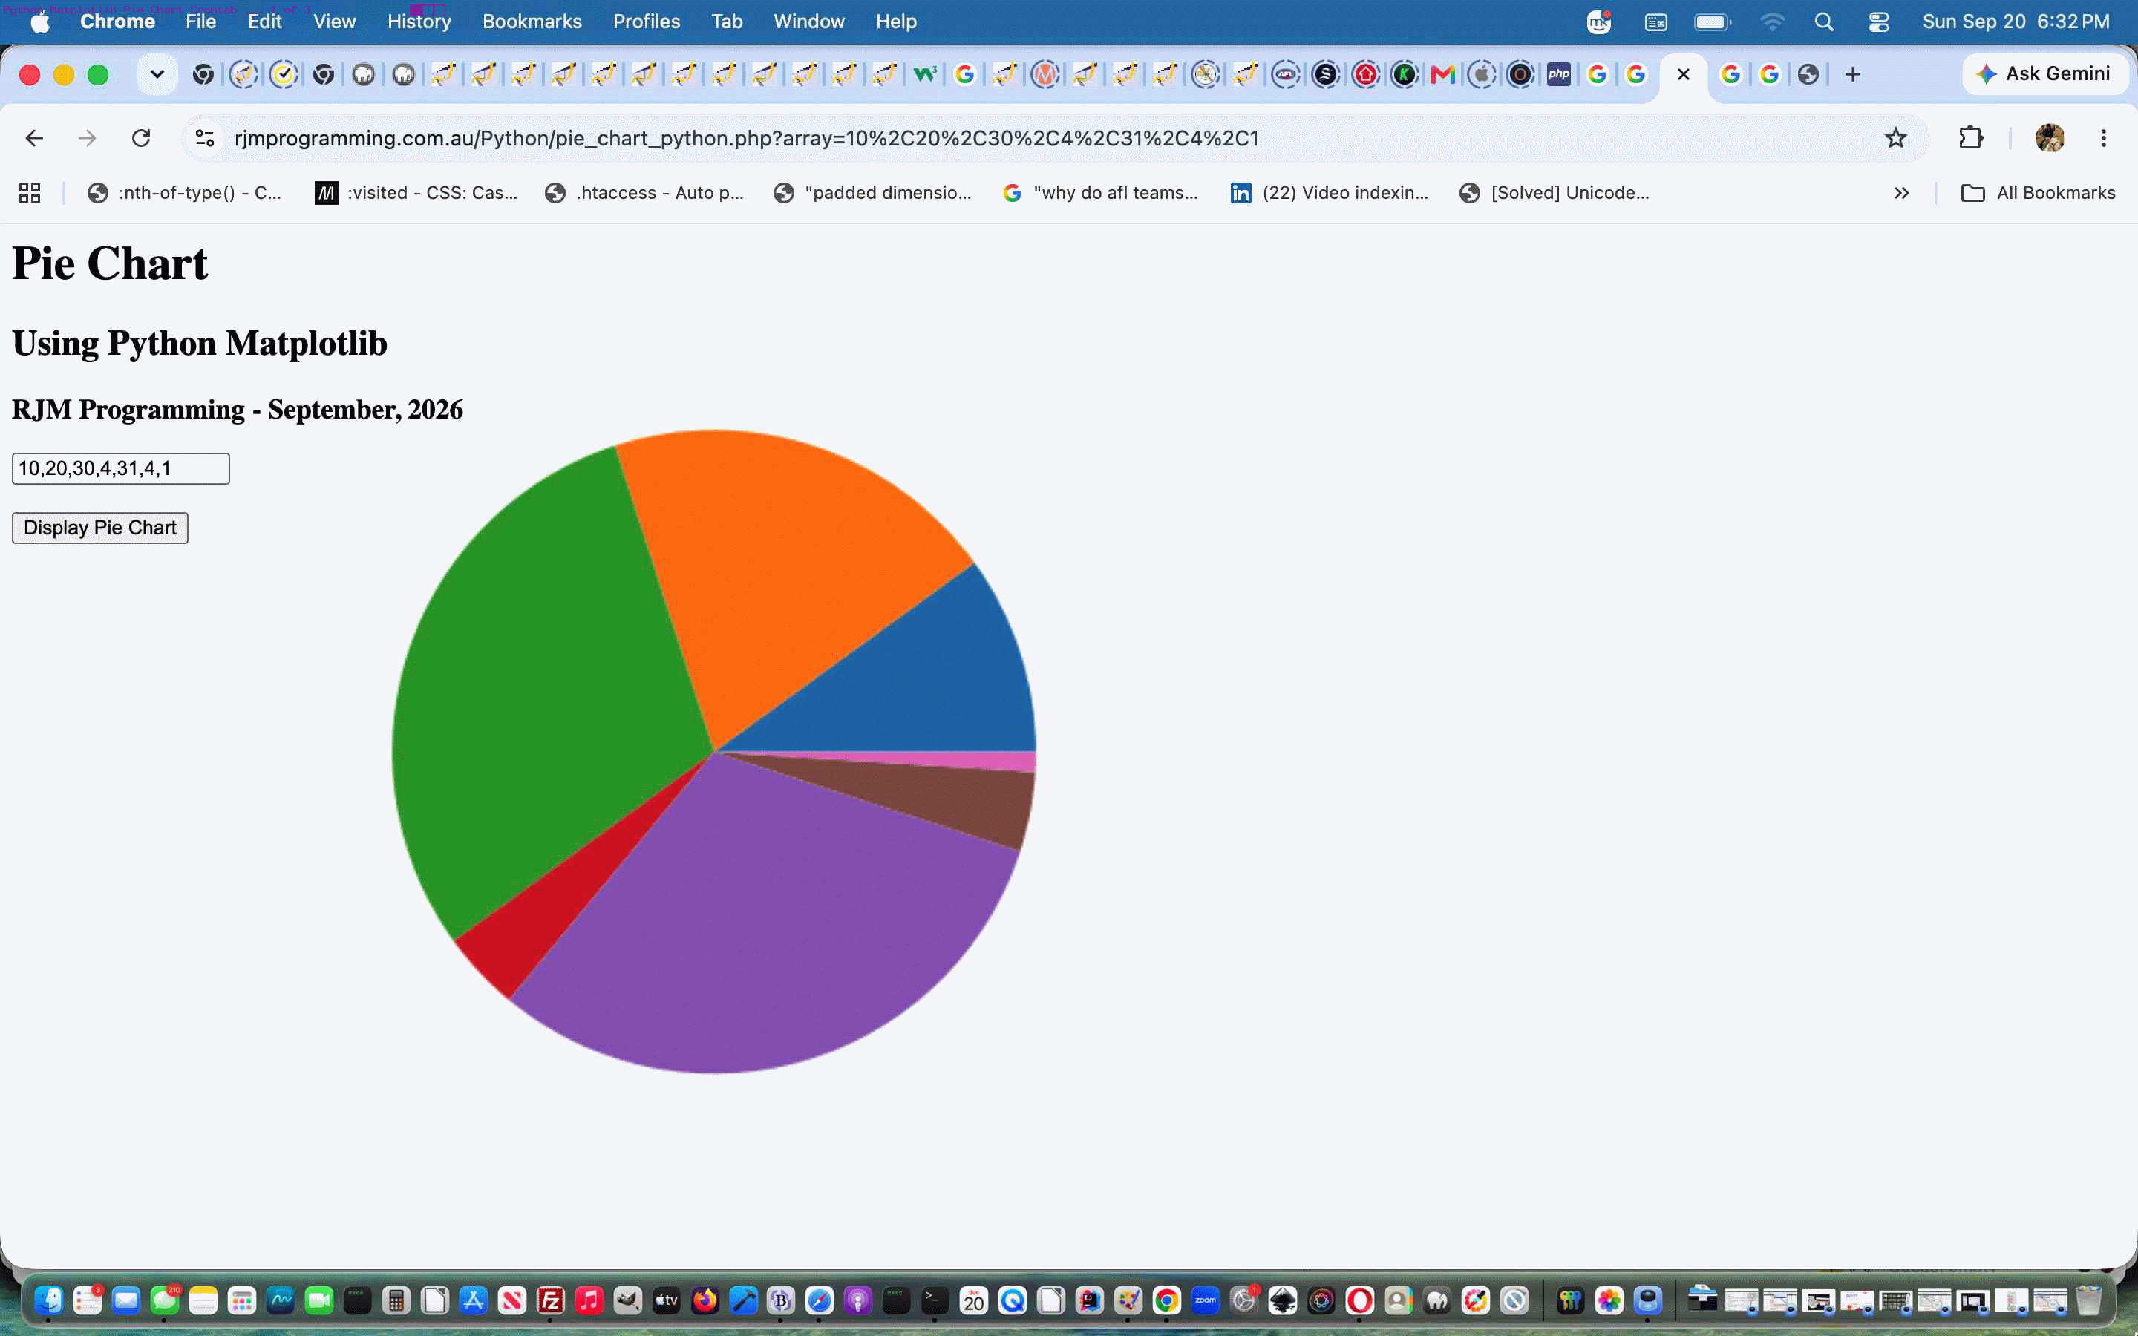This screenshot has height=1336, width=2138.
Task: Open the Ask Gemini button
Action: (x=2044, y=74)
